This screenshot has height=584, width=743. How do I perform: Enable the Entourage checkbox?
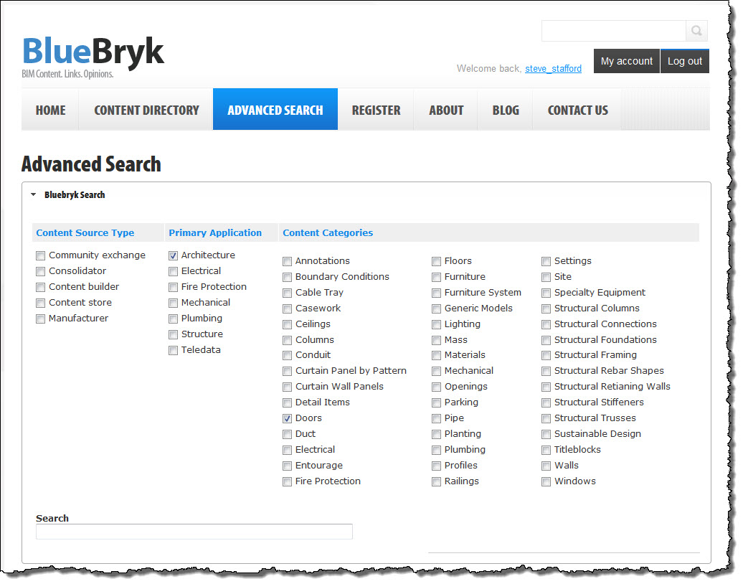pyautogui.click(x=287, y=466)
